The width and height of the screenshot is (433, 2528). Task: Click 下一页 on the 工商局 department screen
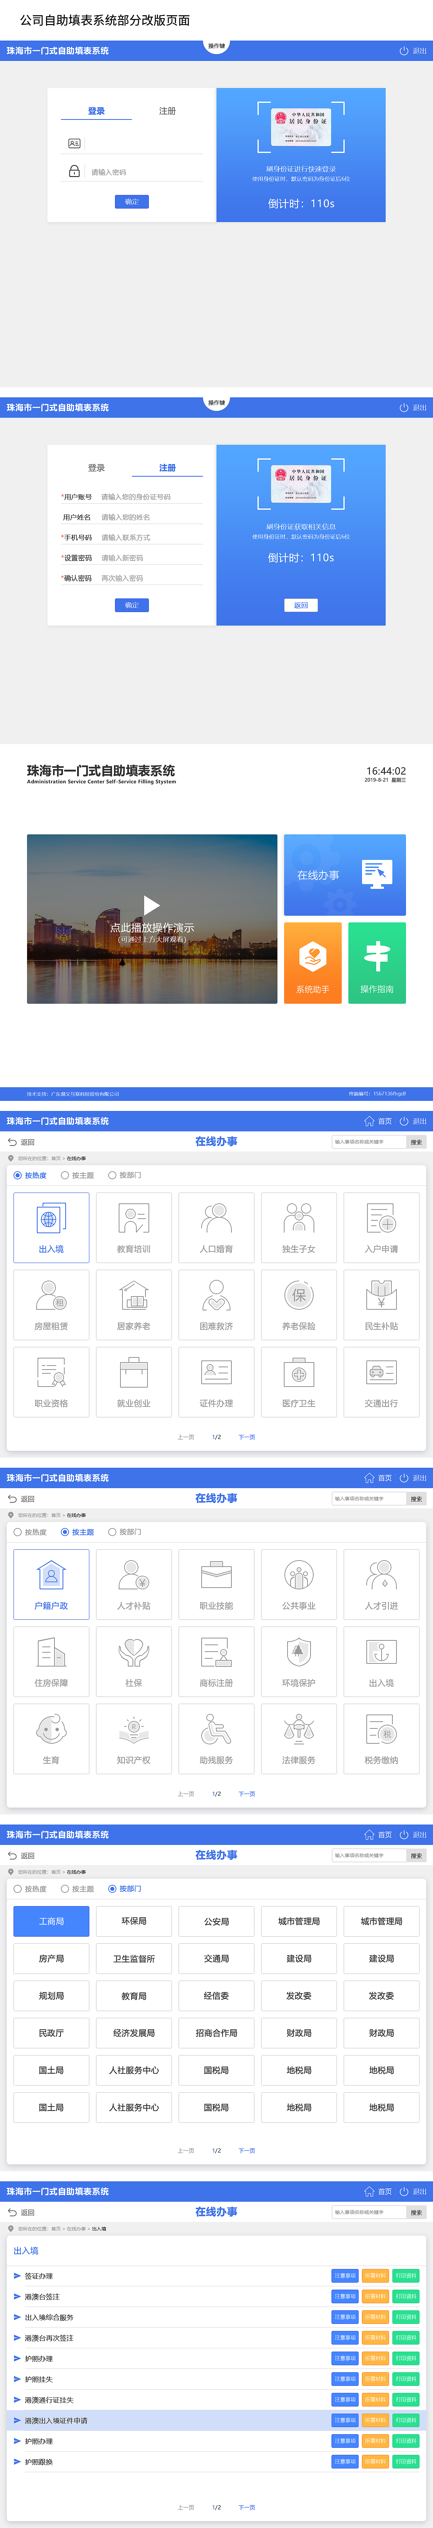pos(247,2150)
